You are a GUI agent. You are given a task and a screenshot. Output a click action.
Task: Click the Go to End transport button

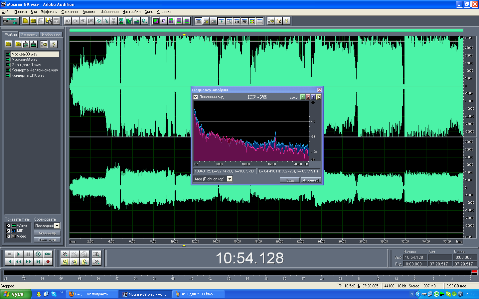[x=38, y=262]
